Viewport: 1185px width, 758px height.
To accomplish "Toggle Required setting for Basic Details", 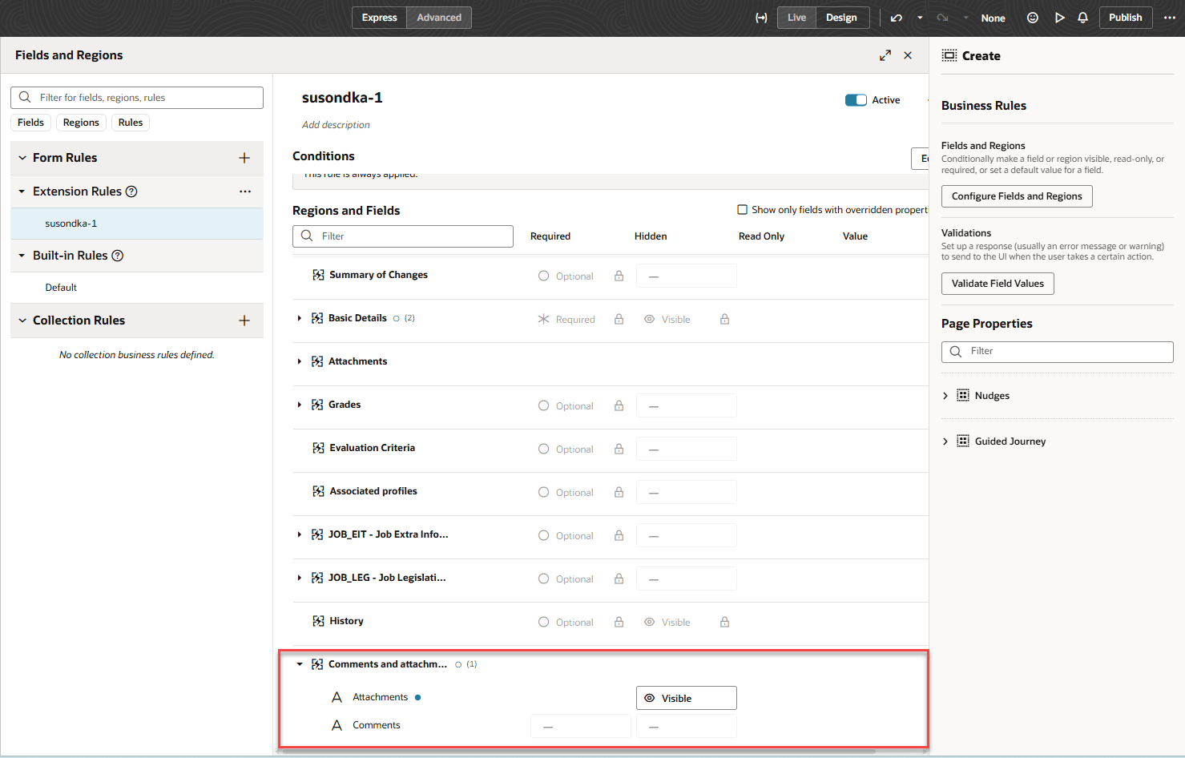I will click(x=566, y=319).
